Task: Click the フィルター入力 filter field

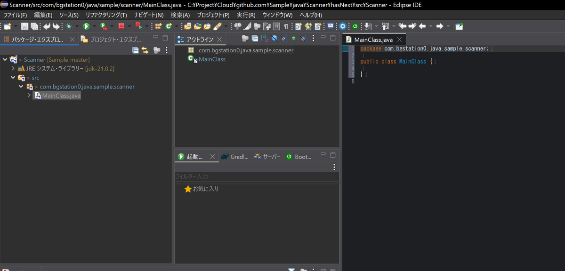Action: [257, 176]
